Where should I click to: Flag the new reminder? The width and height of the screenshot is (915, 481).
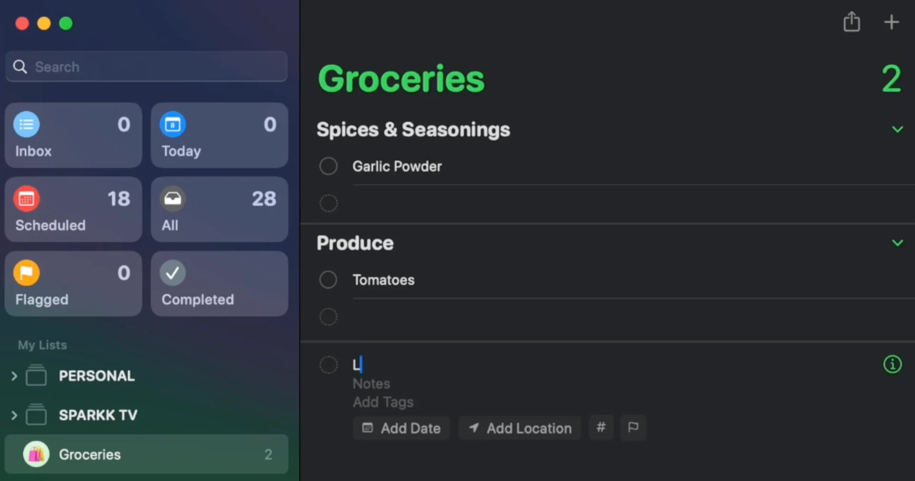pos(633,427)
